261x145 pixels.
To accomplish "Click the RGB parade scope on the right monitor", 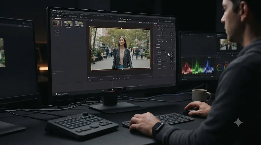I will pos(198,67).
